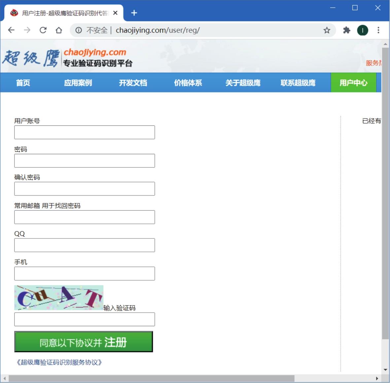Open the 价格体系 menu item

[x=188, y=83]
